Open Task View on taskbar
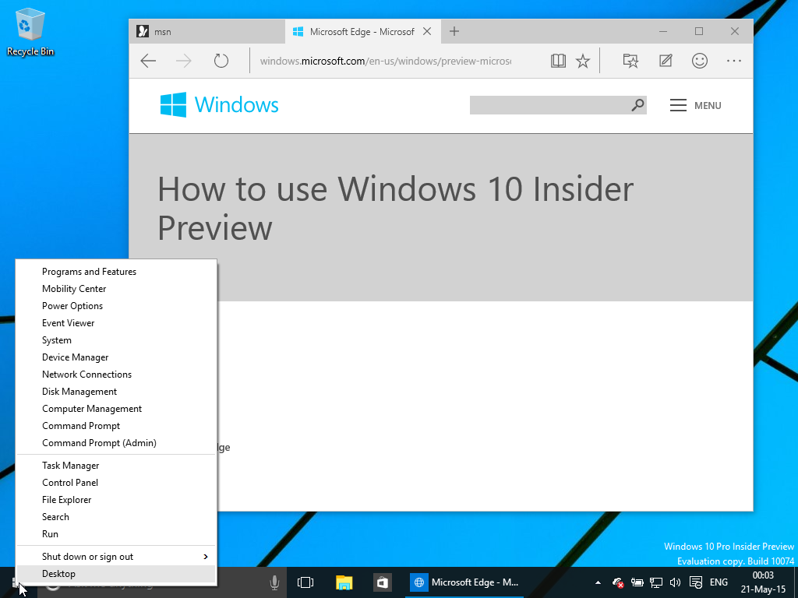This screenshot has height=598, width=798. point(305,582)
